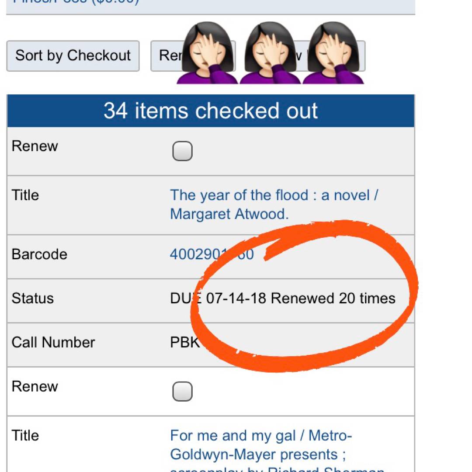Click the Renew label under the blue header
The width and height of the screenshot is (472, 472).
(35, 146)
